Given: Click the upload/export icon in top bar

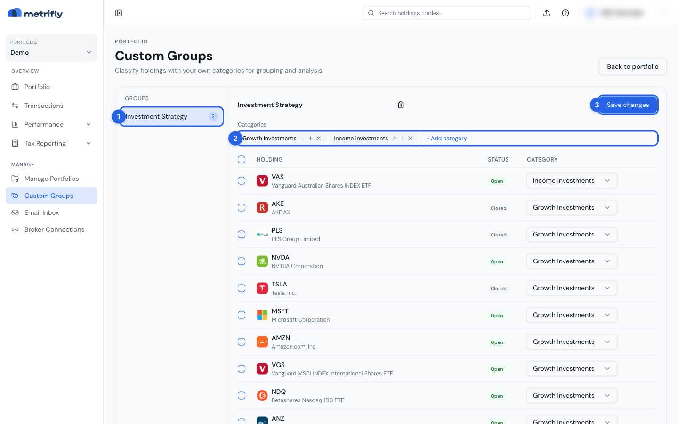Looking at the screenshot, I should click(547, 13).
